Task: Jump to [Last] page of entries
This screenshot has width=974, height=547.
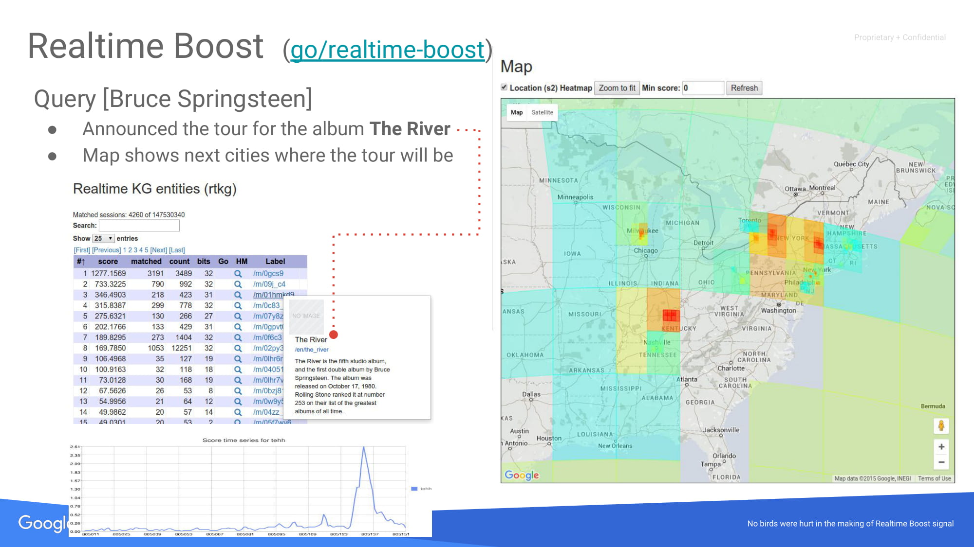Action: click(x=177, y=250)
